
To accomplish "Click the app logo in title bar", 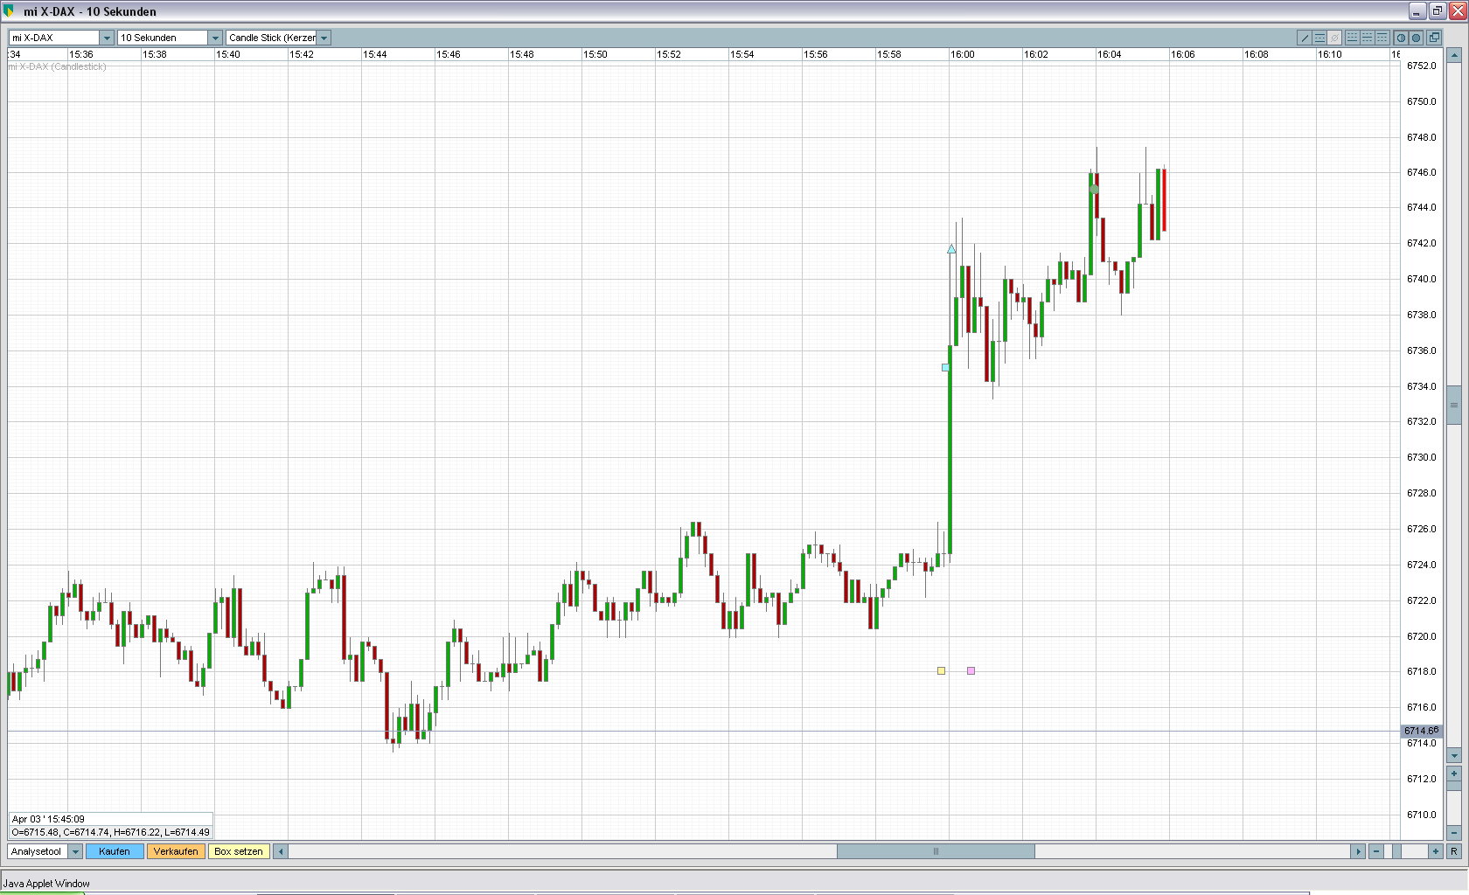I will point(10,11).
